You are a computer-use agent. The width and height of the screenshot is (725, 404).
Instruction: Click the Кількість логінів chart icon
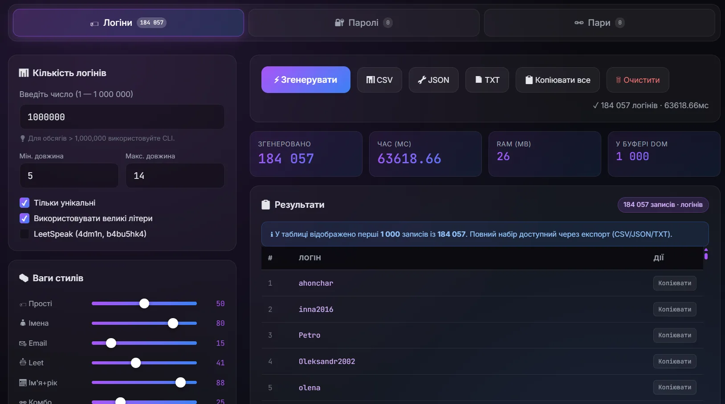tap(24, 73)
